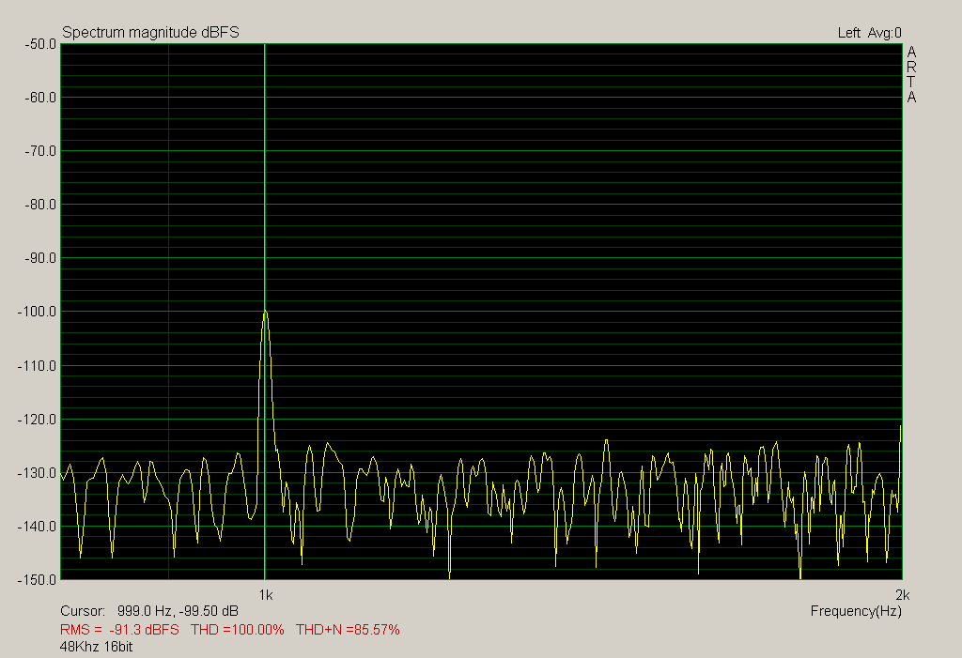
Task: Click the -80.0 axis label
Action: click(x=40, y=205)
